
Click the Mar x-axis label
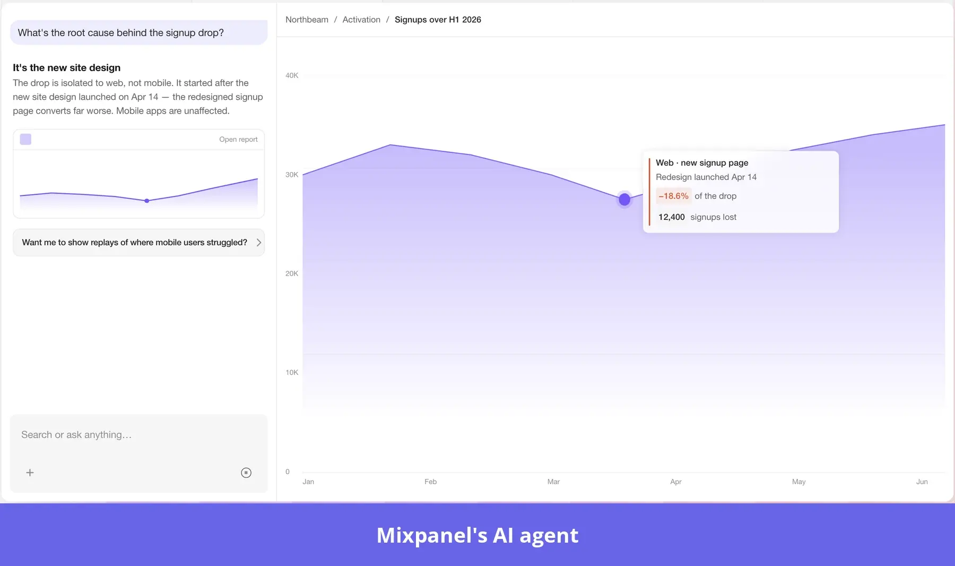[553, 482]
